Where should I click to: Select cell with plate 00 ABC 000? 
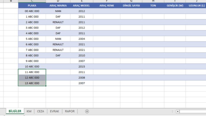tap(32, 11)
